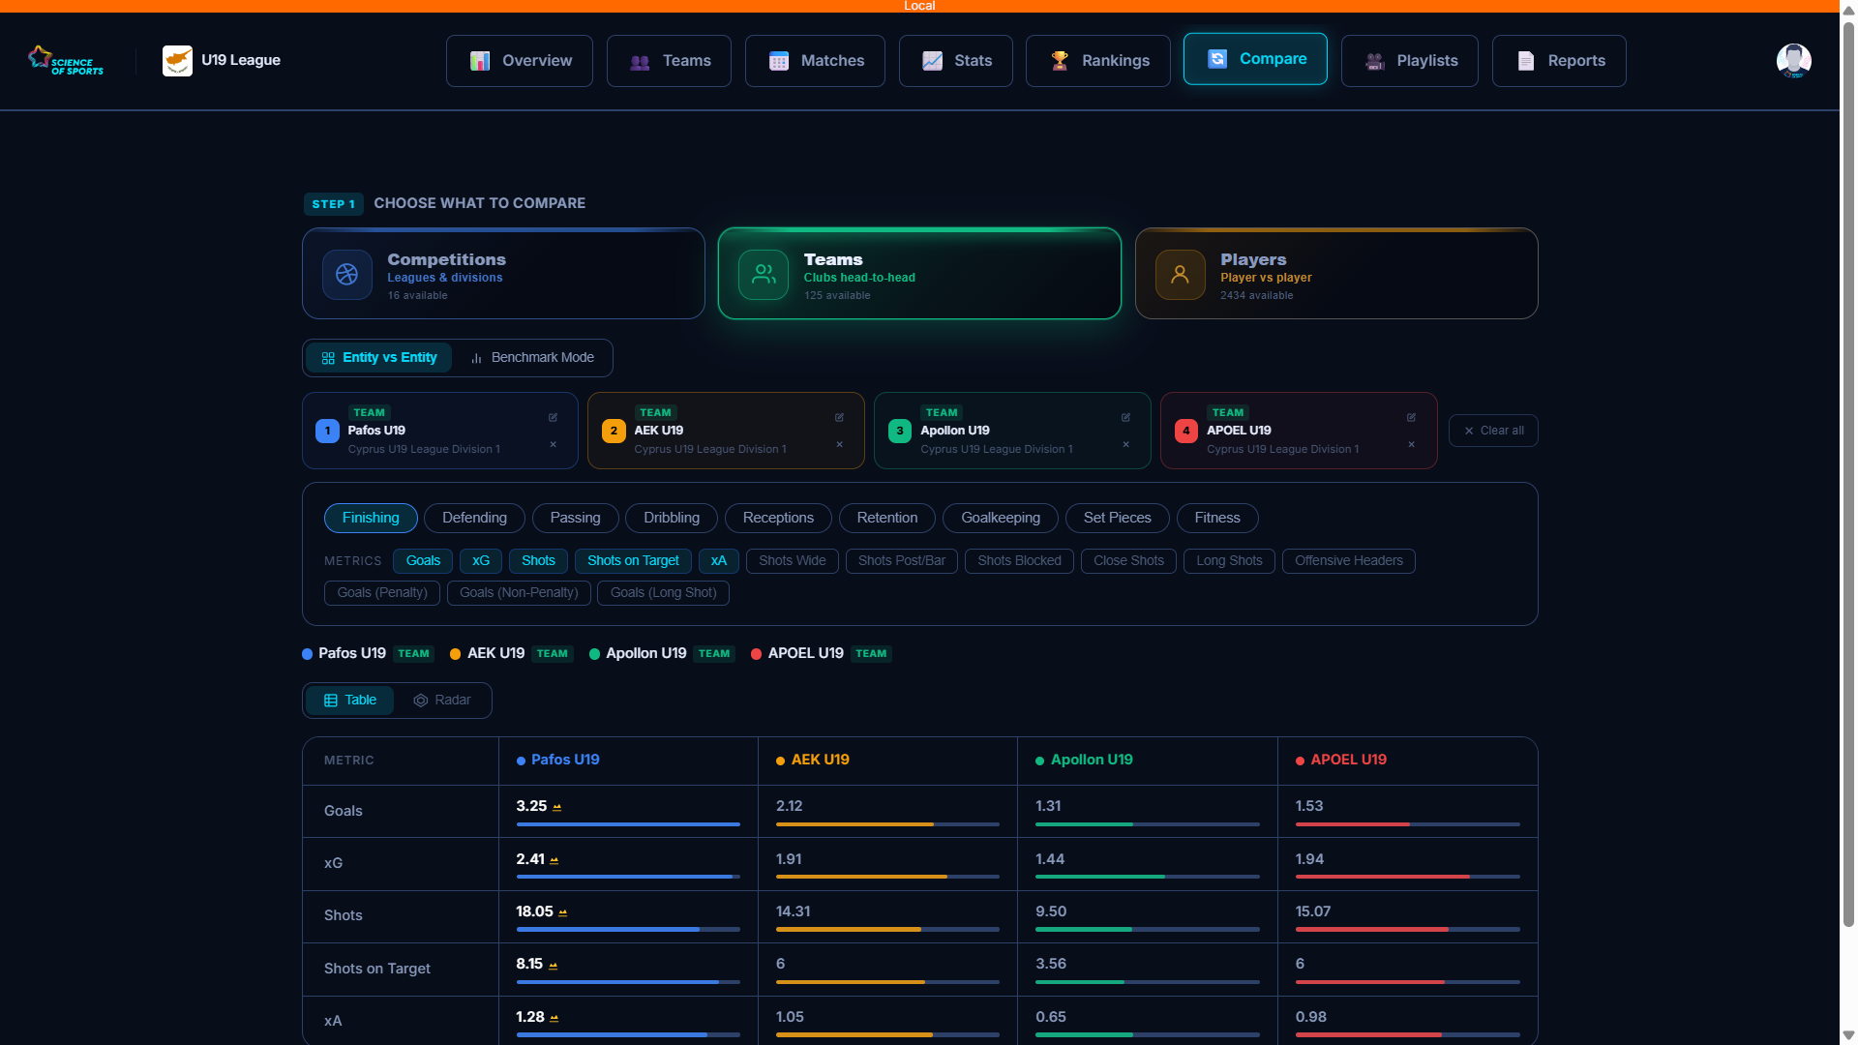Choose Players comparison type

pos(1336,274)
